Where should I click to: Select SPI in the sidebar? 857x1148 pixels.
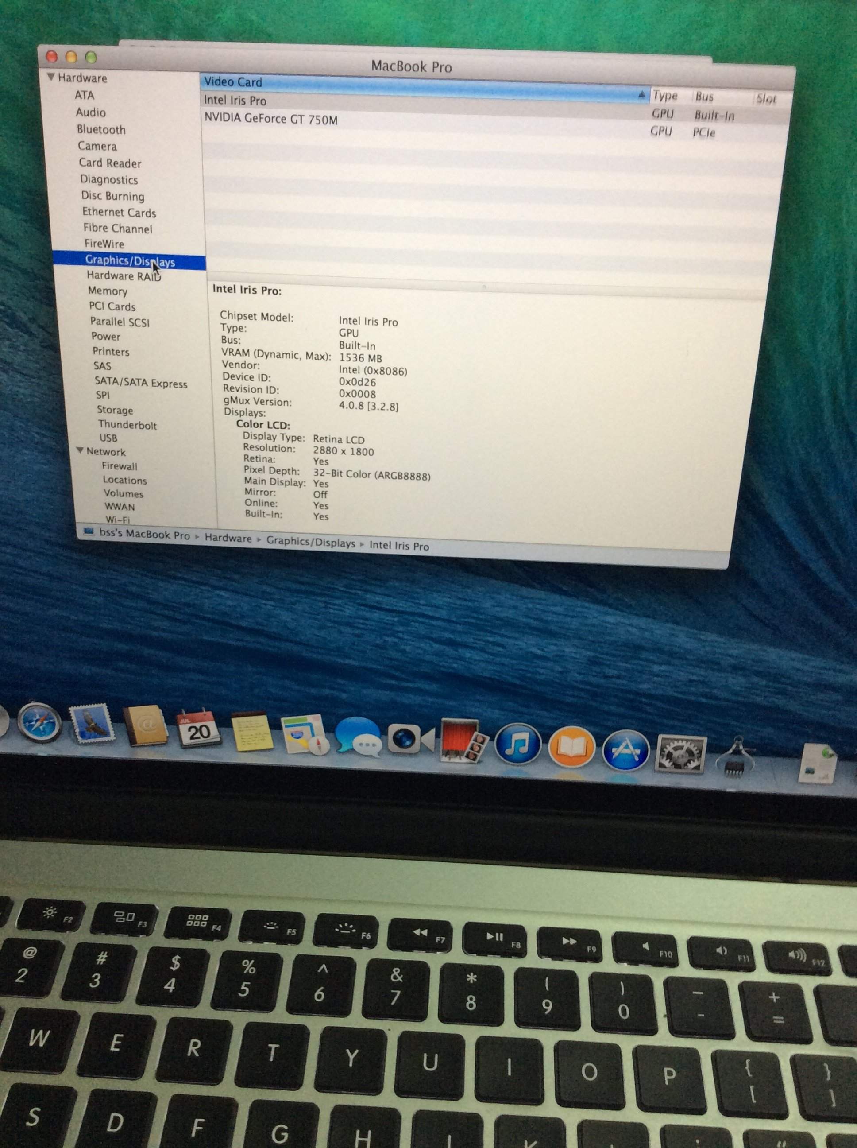click(103, 395)
